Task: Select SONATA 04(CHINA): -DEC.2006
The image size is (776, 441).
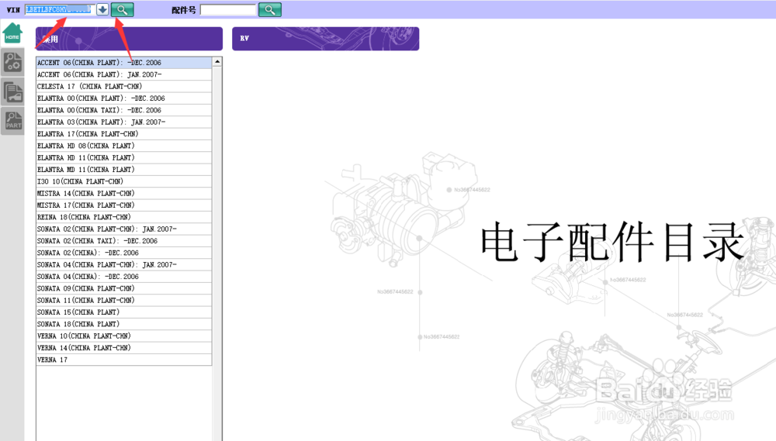Action: point(123,277)
